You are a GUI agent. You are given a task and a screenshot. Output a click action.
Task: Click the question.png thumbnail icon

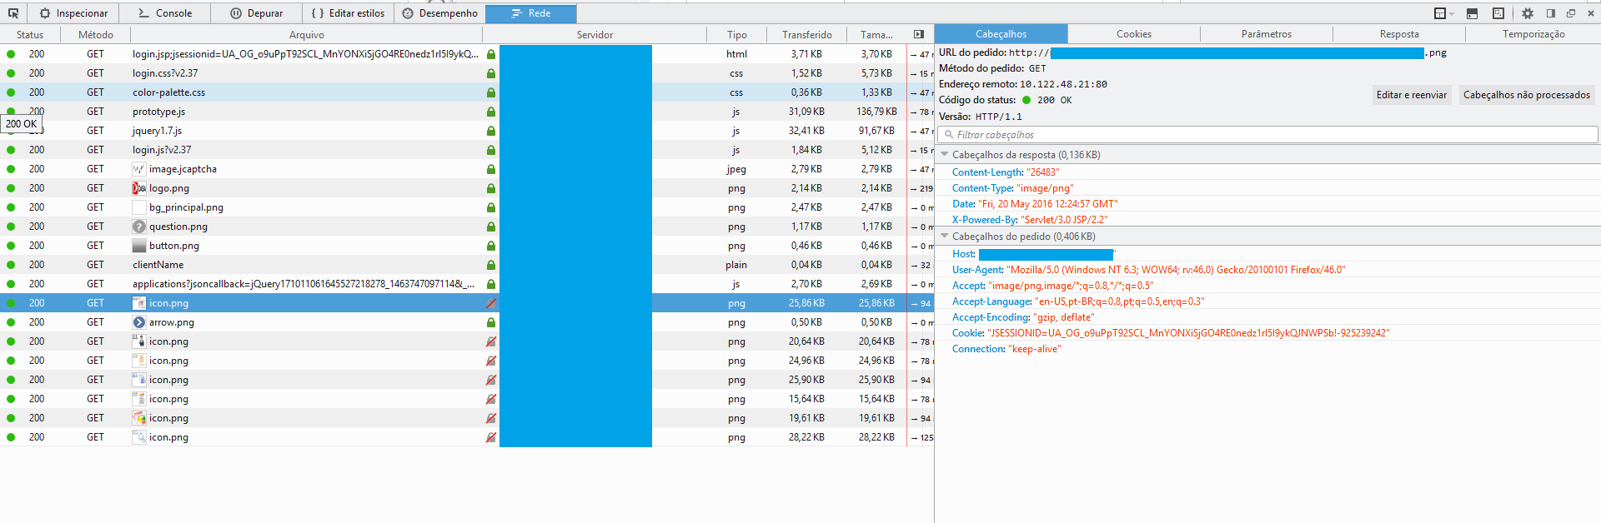139,227
